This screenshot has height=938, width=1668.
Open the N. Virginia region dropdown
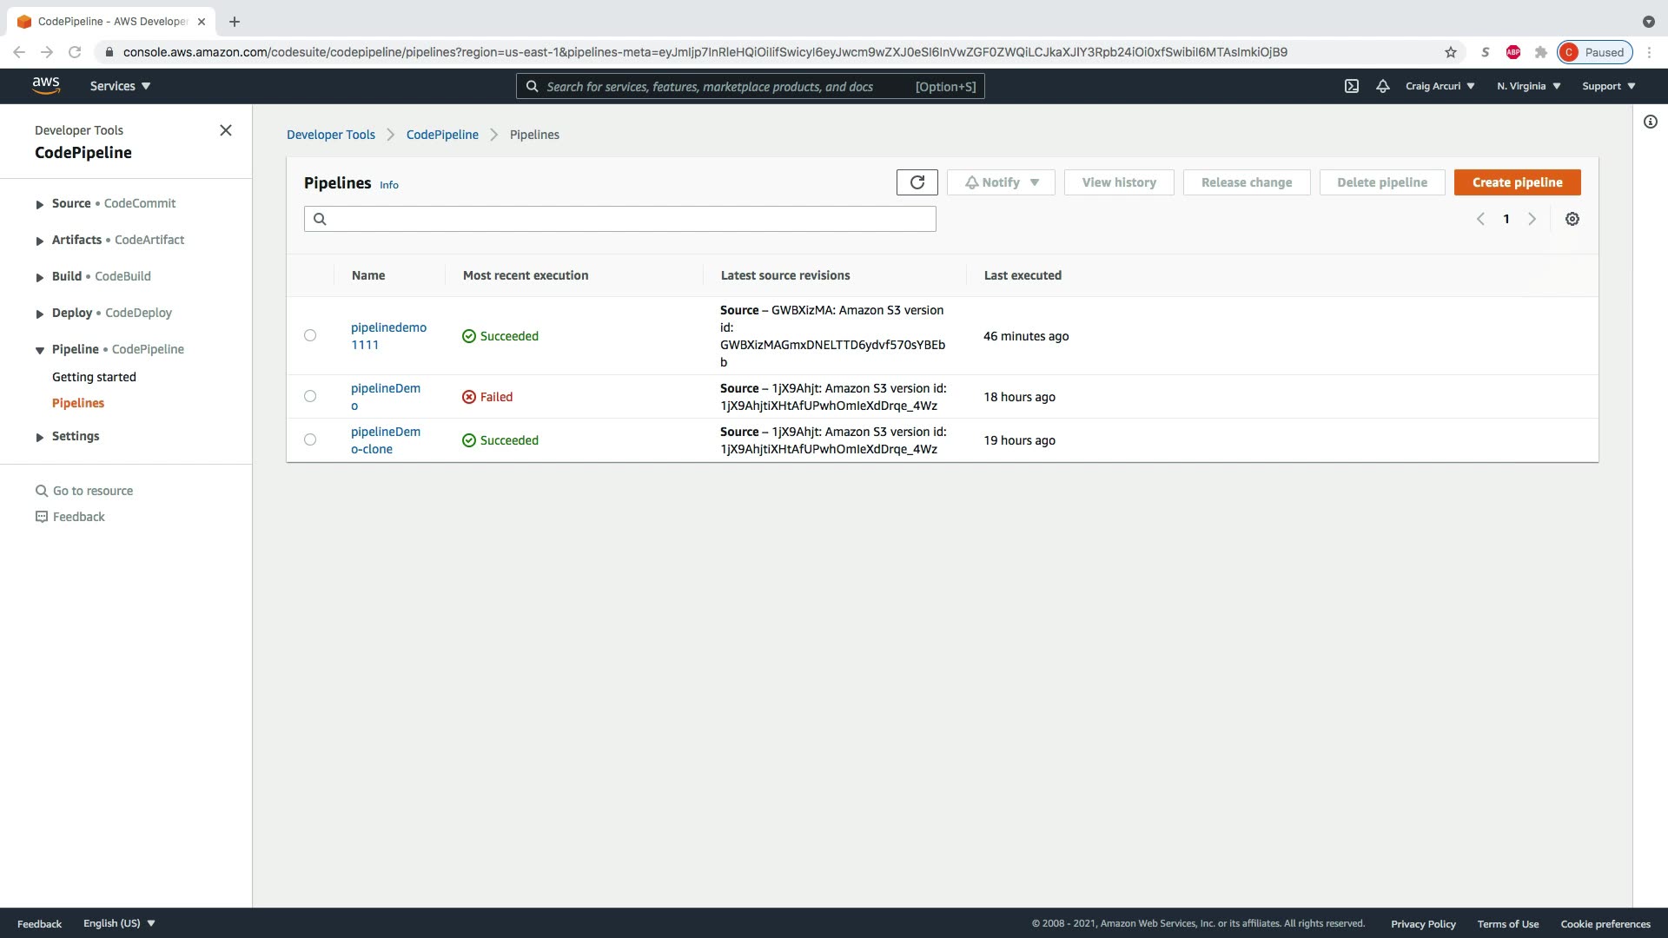tap(1528, 86)
